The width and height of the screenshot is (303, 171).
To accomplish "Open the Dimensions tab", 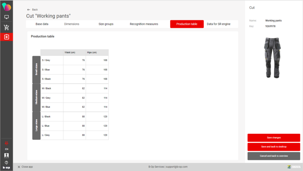I will tap(72, 24).
